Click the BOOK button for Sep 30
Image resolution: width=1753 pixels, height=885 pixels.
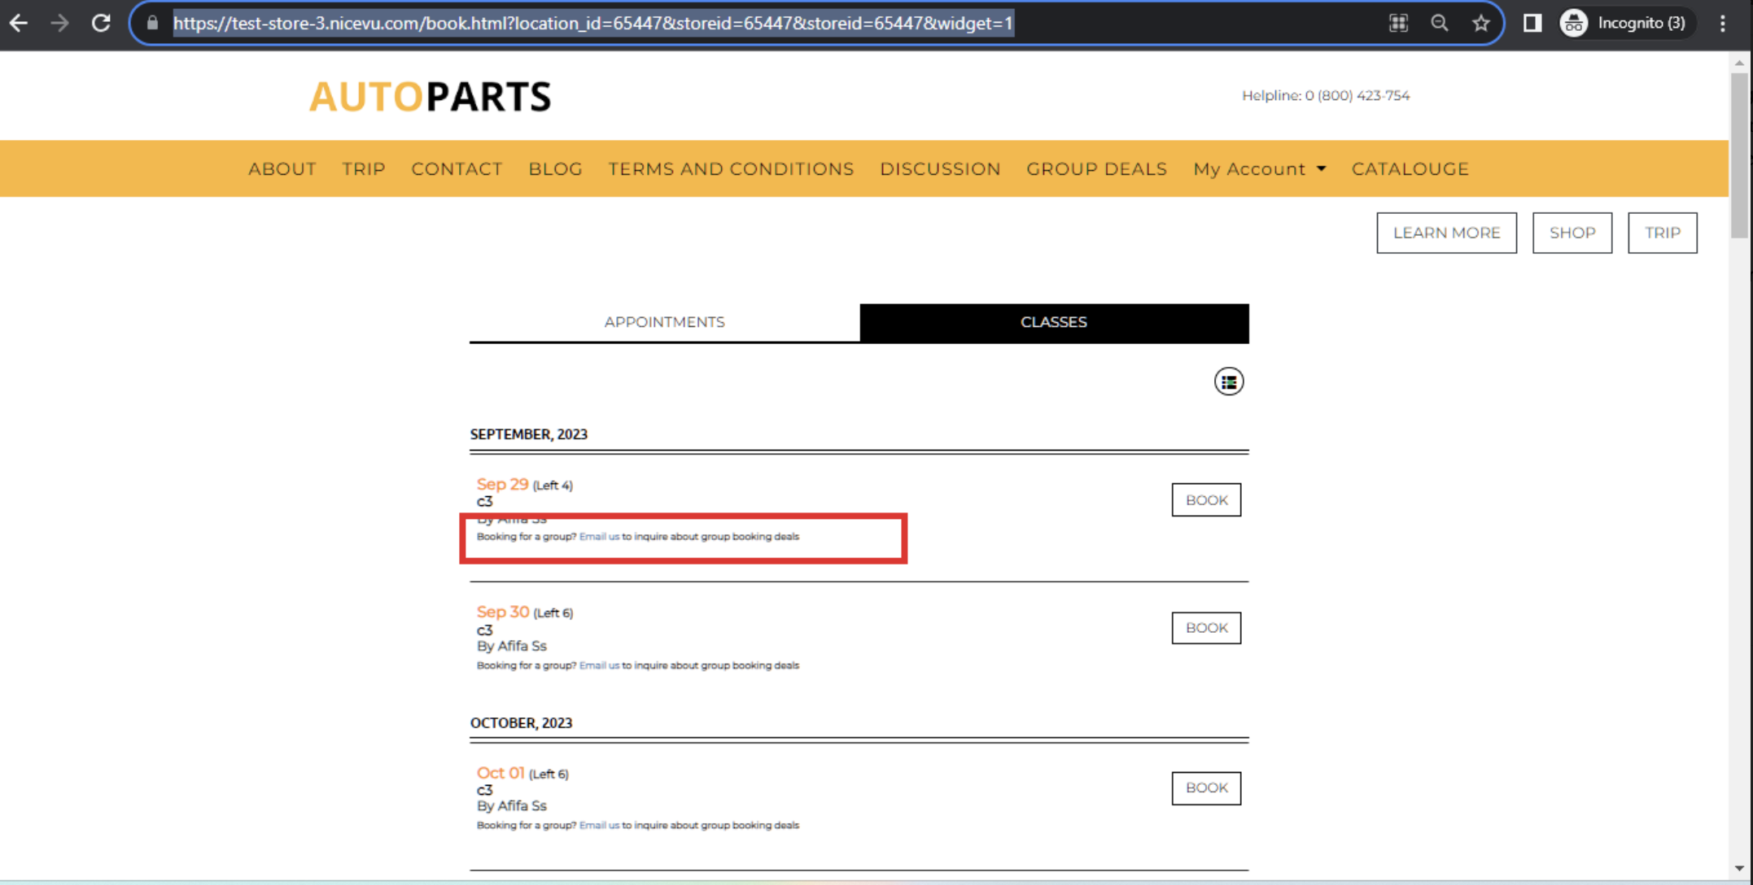click(1207, 628)
